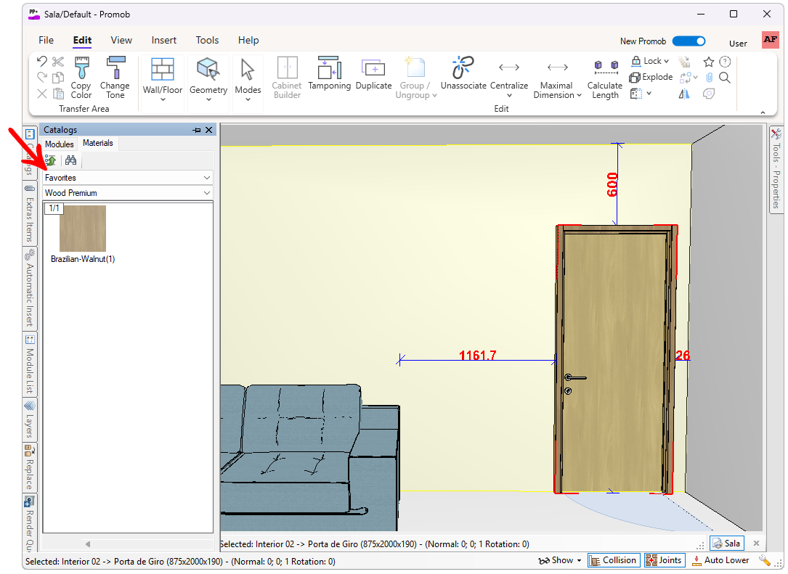The height and width of the screenshot is (574, 788).
Task: Open the Insert menu
Action: click(164, 40)
